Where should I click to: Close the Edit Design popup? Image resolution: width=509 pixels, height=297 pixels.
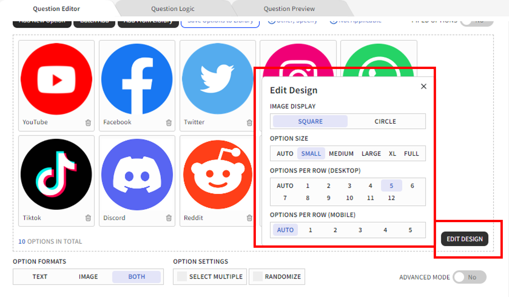424,86
